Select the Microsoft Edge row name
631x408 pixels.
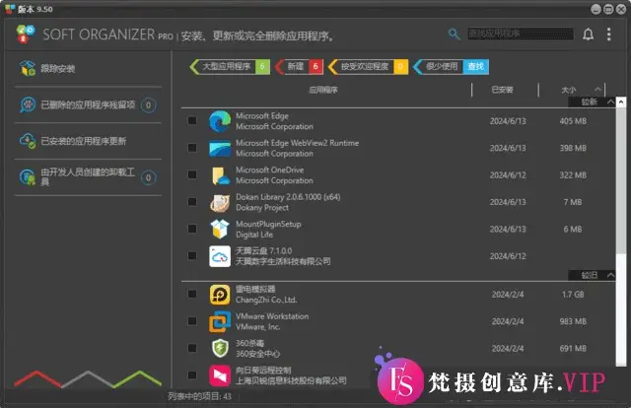(x=262, y=116)
